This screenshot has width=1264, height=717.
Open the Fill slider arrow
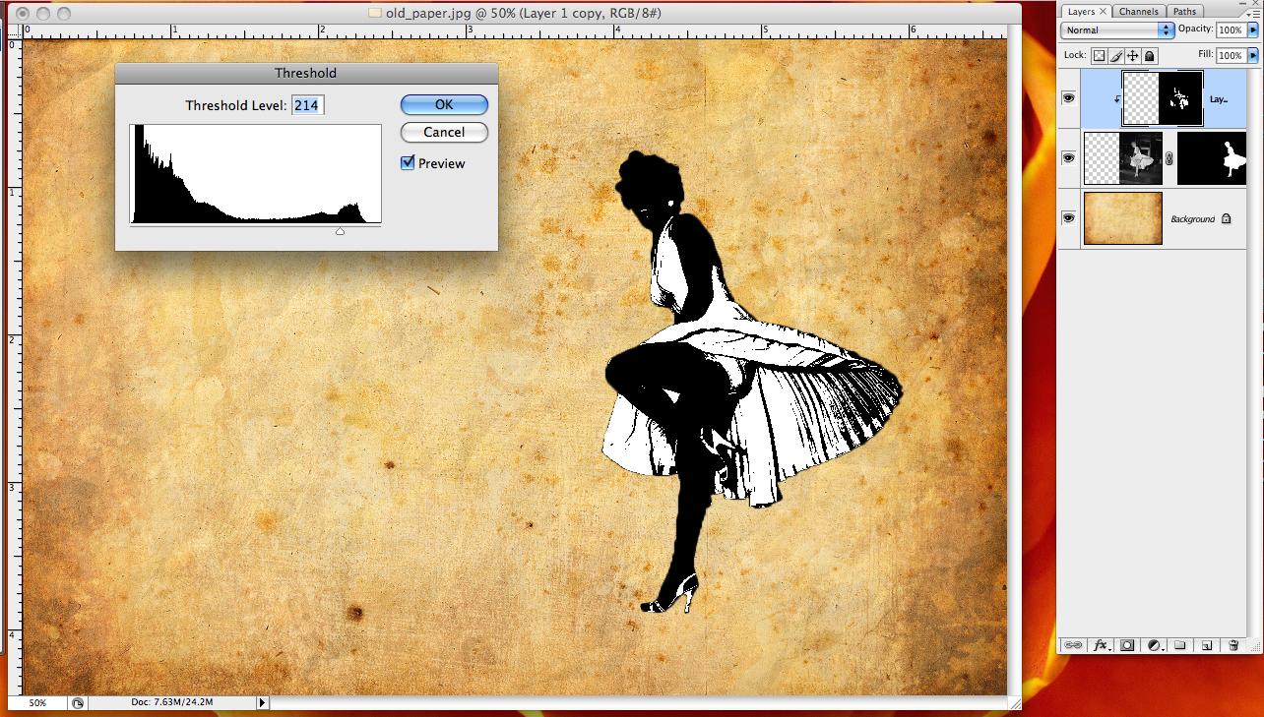(x=1253, y=56)
